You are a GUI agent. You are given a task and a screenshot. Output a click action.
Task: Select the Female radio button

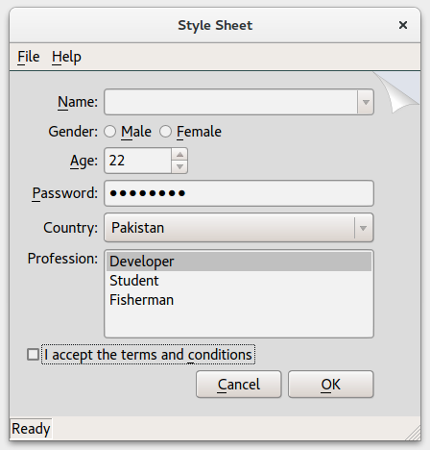[165, 132]
